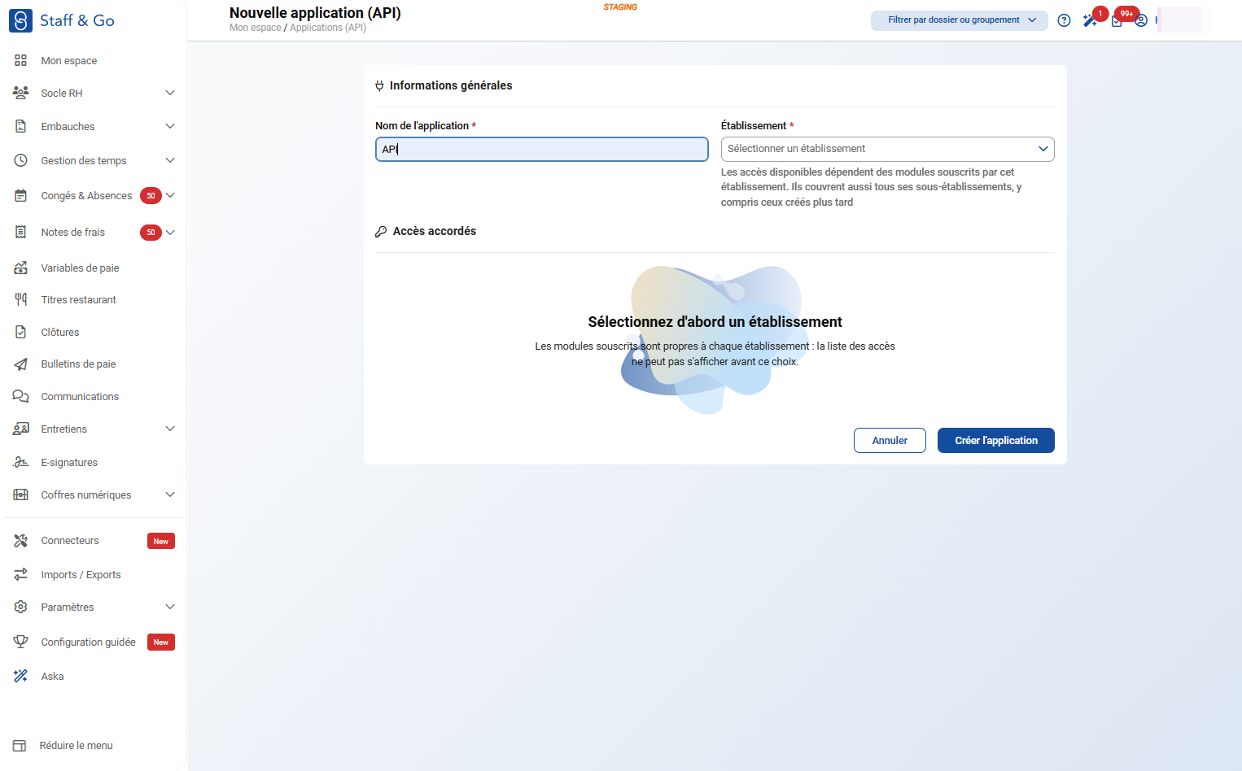Click the Accès accordés section title
Screen dimensions: 1242x771
click(435, 231)
